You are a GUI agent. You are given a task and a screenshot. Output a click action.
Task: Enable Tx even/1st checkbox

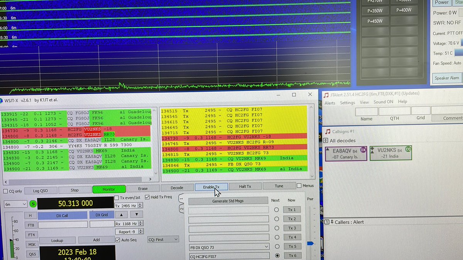point(117,198)
